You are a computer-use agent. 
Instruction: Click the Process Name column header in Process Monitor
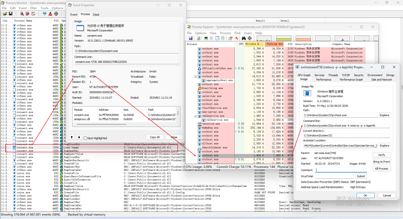pos(32,21)
